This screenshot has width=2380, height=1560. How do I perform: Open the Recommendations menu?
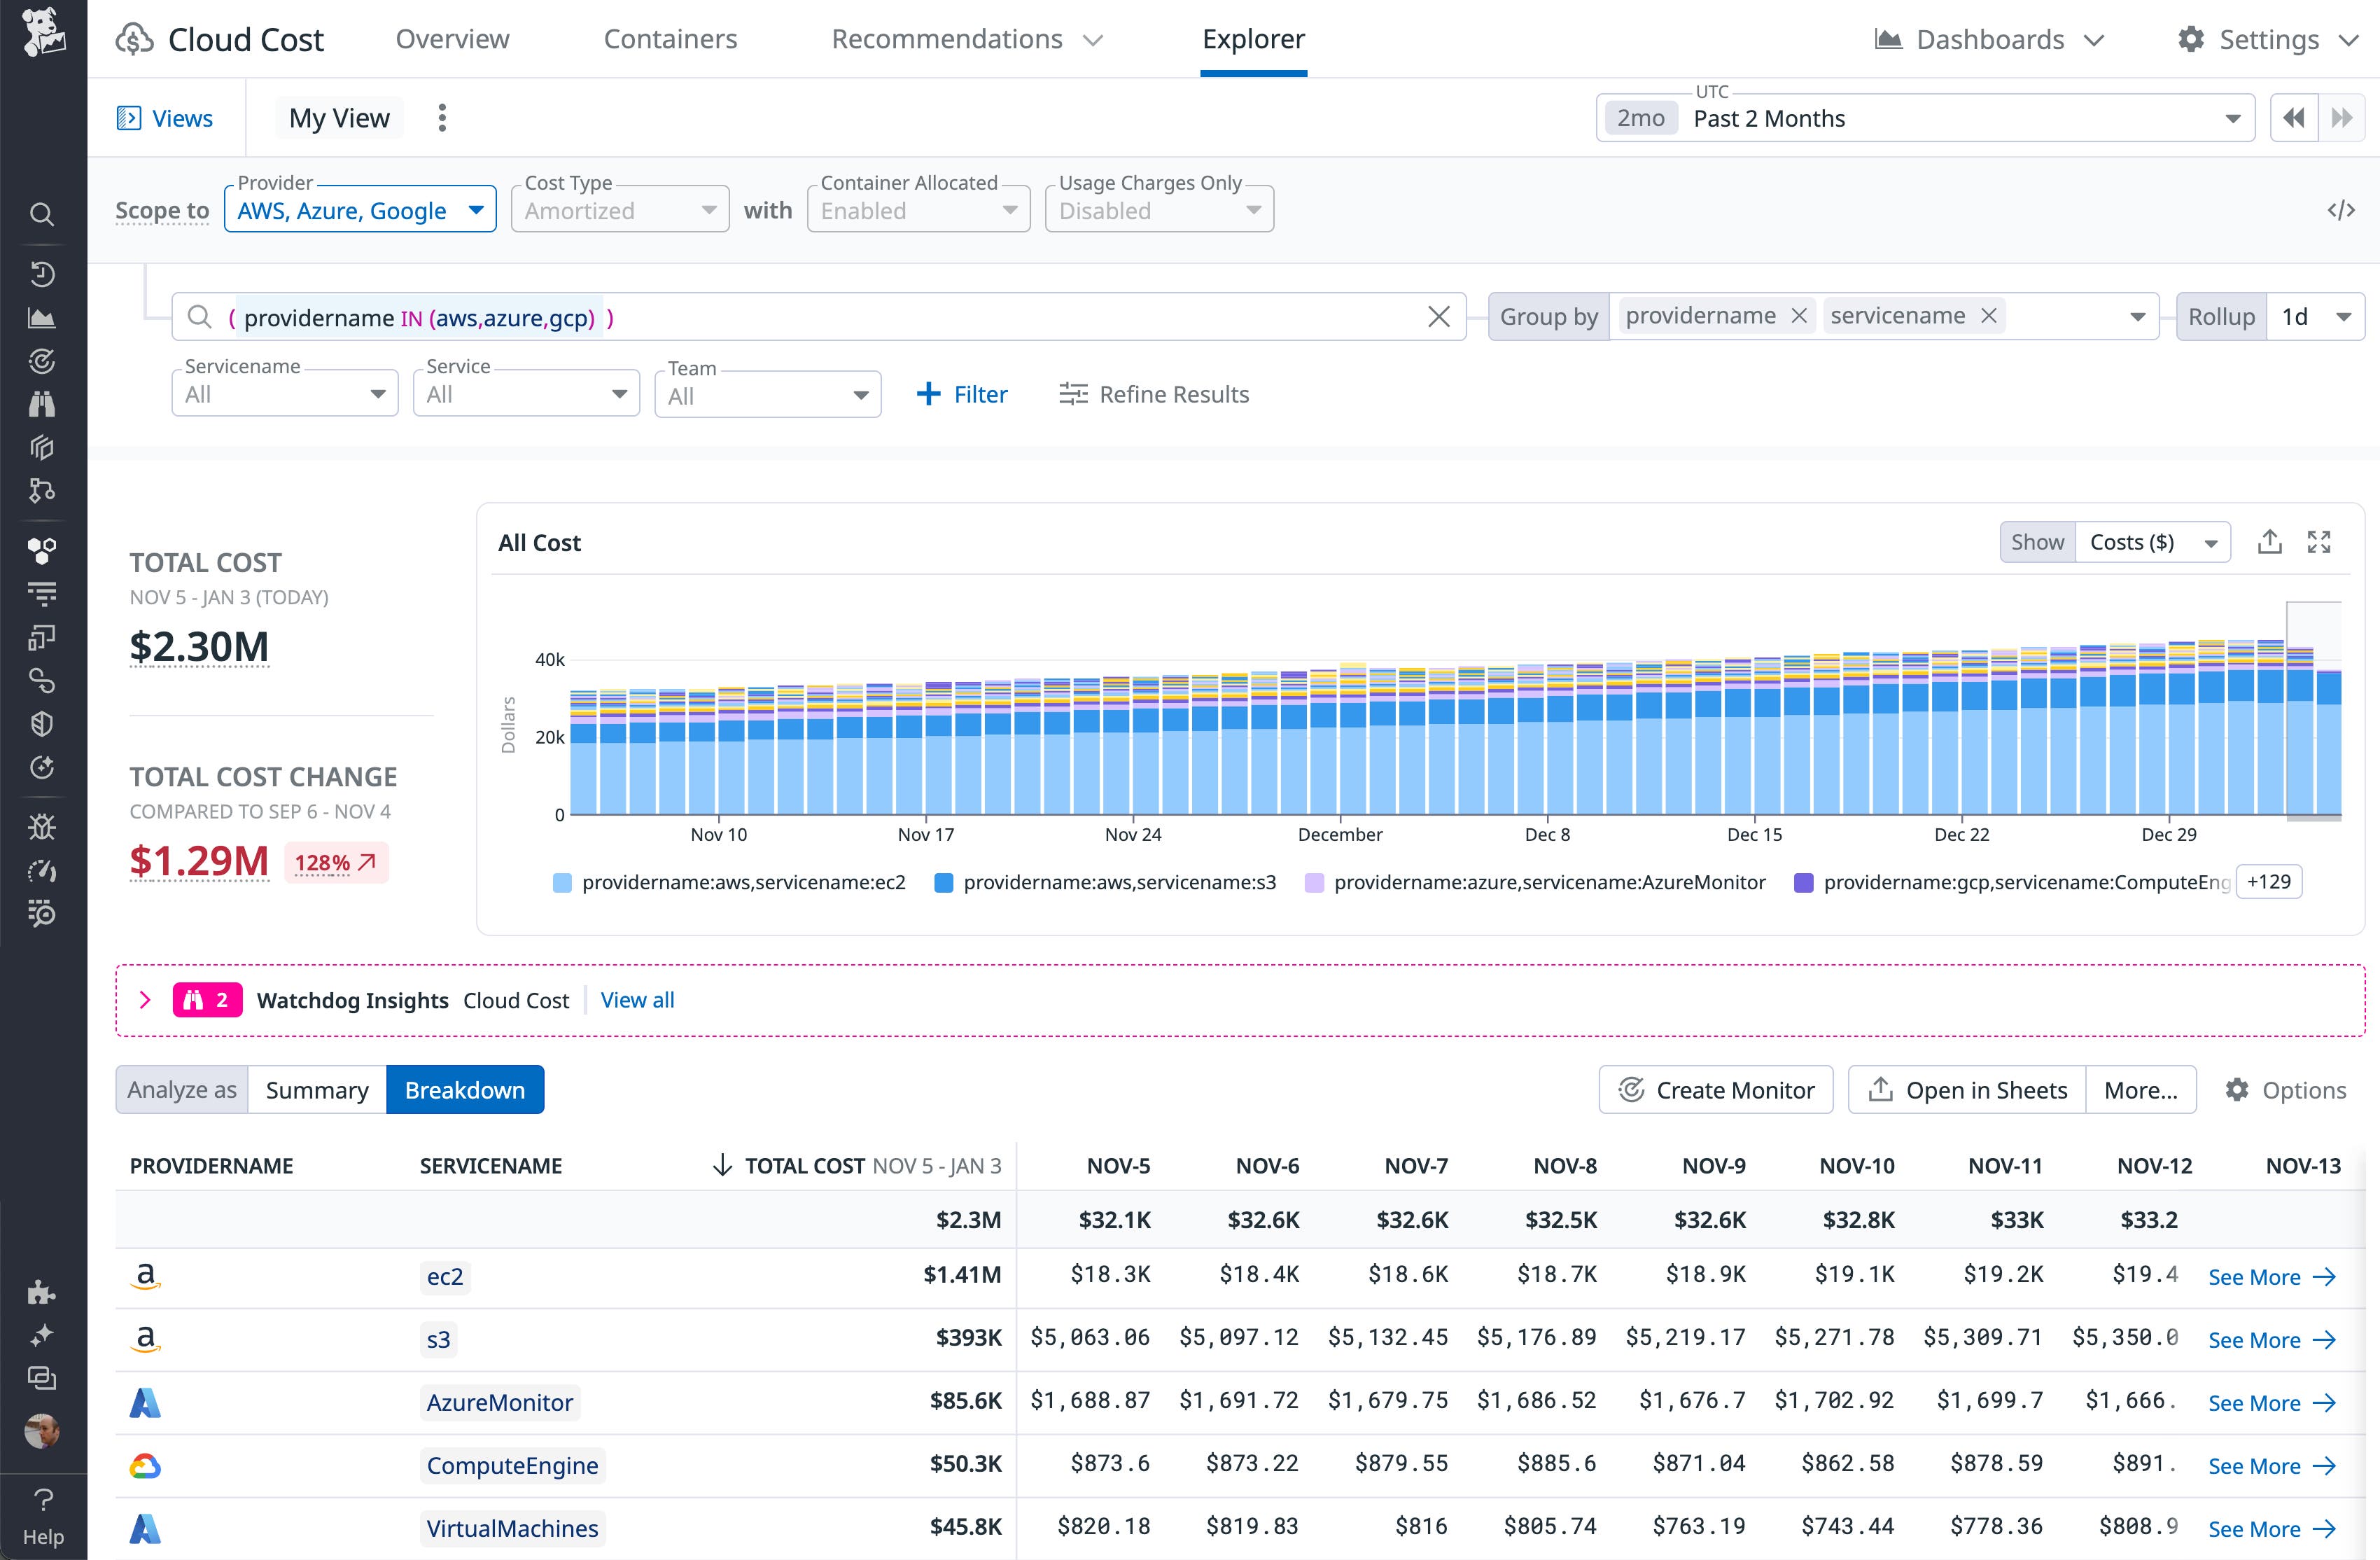point(965,39)
